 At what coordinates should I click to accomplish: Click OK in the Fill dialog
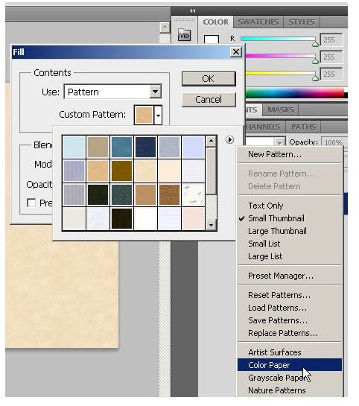click(x=209, y=79)
